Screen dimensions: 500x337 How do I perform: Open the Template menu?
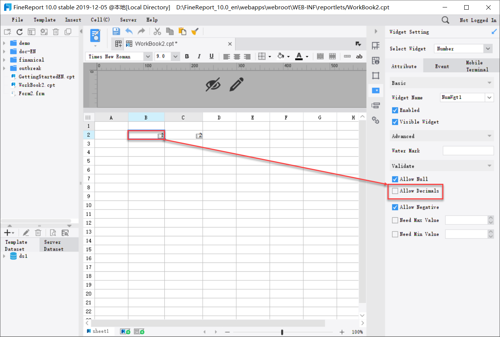[x=45, y=20]
